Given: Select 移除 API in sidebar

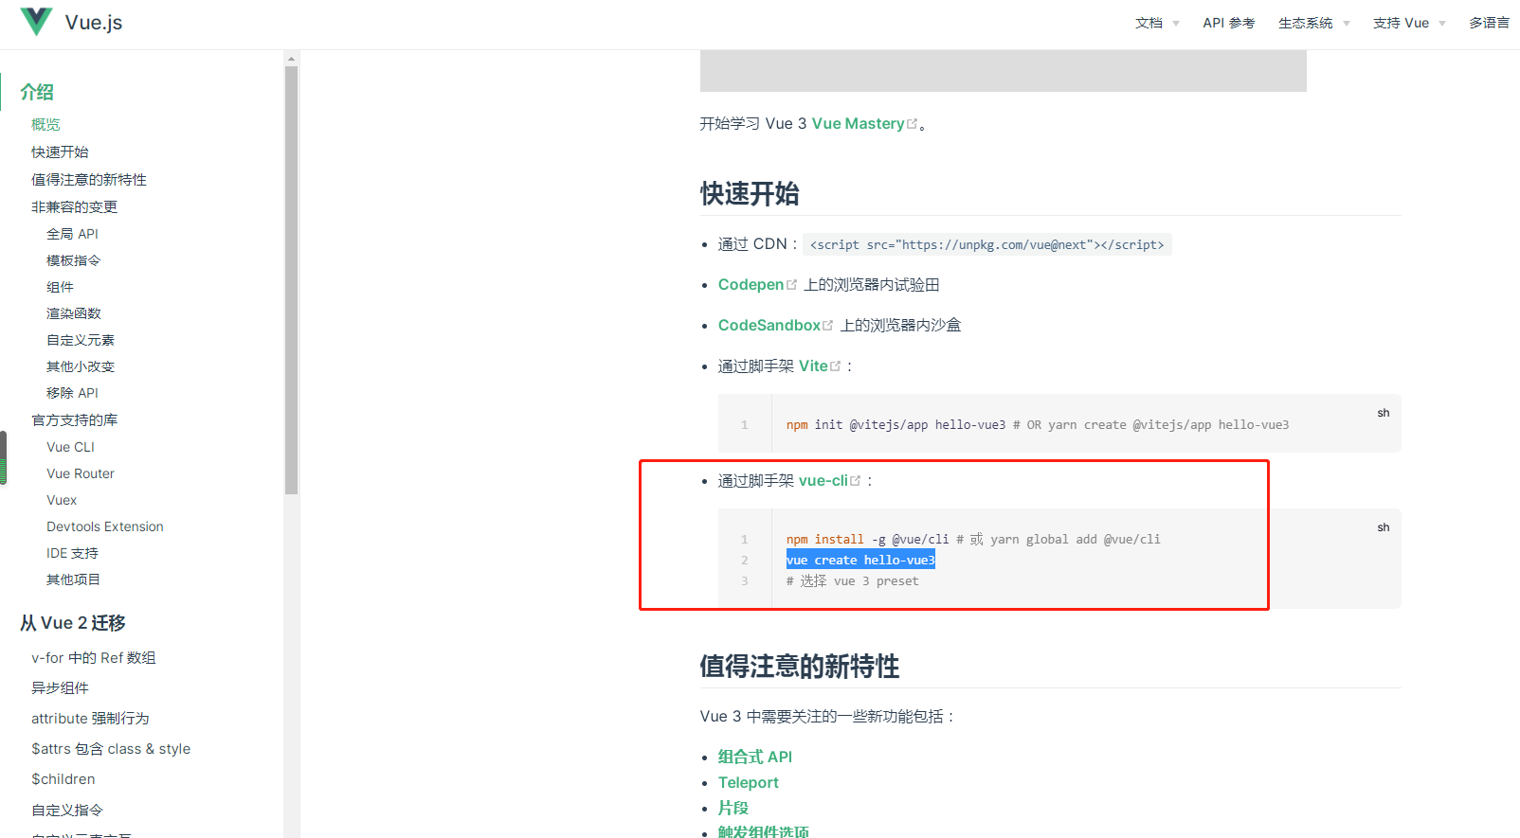Looking at the screenshot, I should click(72, 393).
